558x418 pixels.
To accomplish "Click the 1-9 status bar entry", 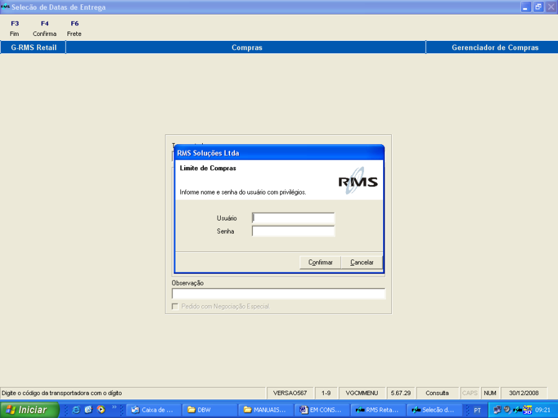I will [x=326, y=393].
